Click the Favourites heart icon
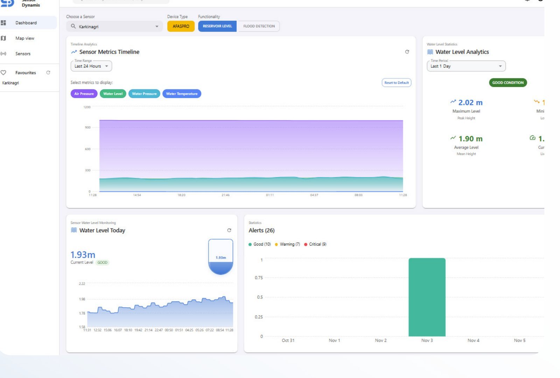 click(3, 72)
